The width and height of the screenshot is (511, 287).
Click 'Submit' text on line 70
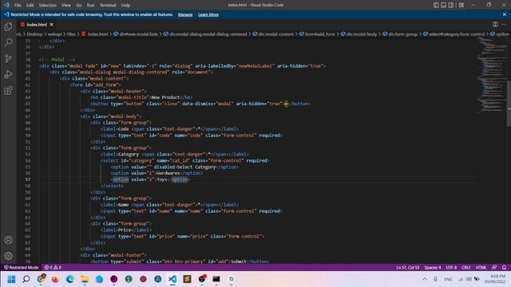click(x=239, y=261)
